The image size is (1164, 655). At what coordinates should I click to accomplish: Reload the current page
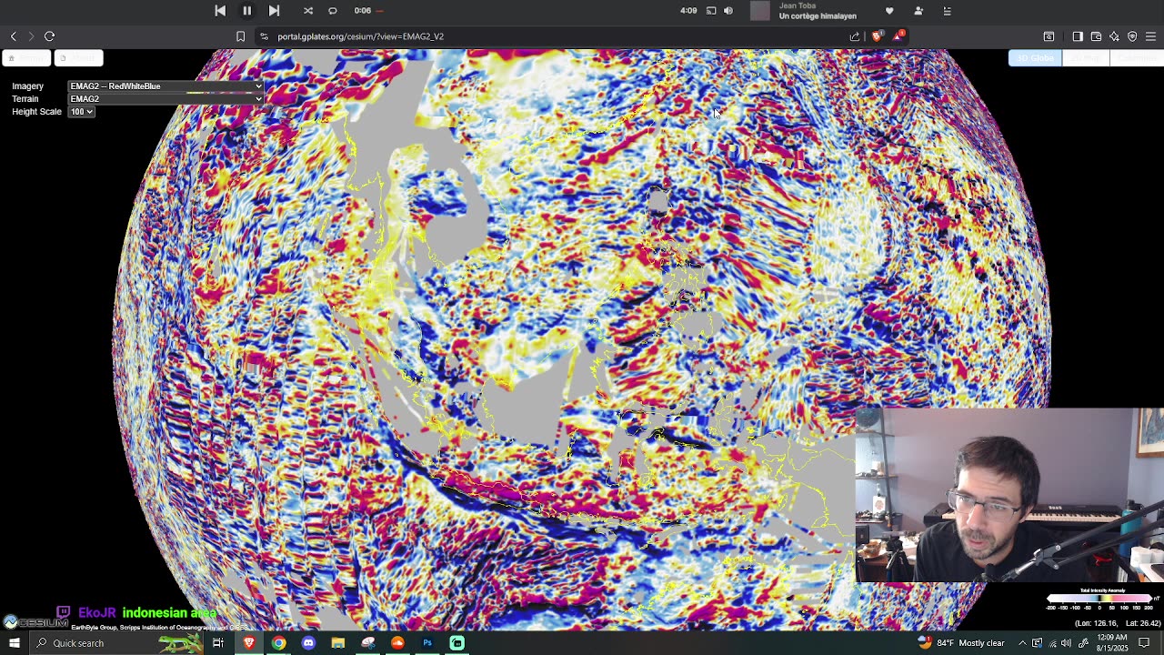[x=49, y=36]
